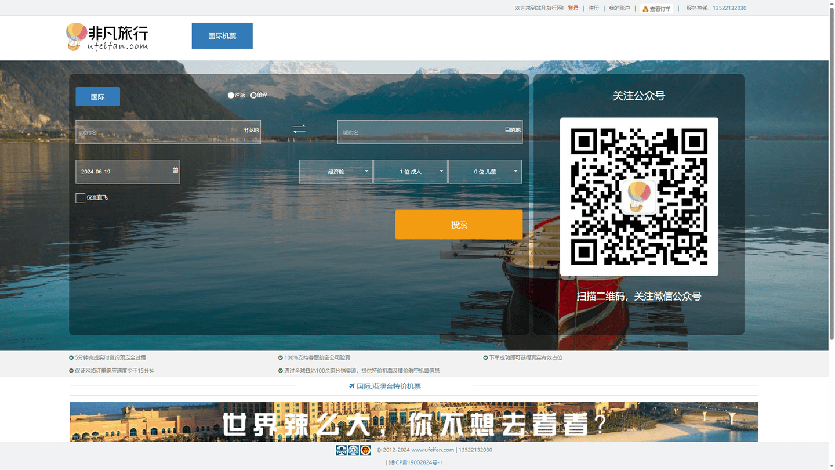This screenshot has width=835, height=470.
Task: Click the 5分钟完成实时查询预定全过程 text
Action: click(x=110, y=357)
